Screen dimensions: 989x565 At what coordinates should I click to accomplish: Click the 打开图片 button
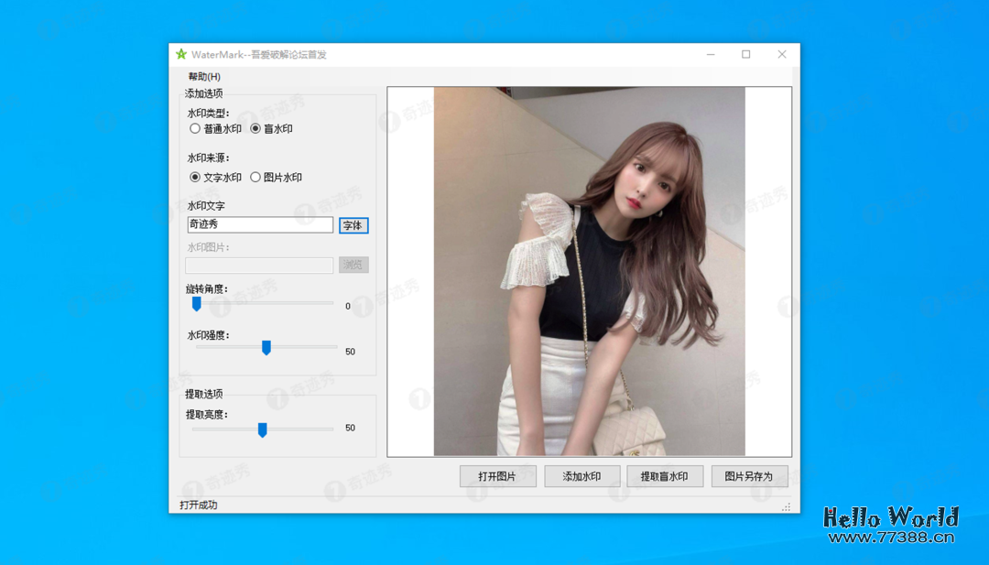497,476
